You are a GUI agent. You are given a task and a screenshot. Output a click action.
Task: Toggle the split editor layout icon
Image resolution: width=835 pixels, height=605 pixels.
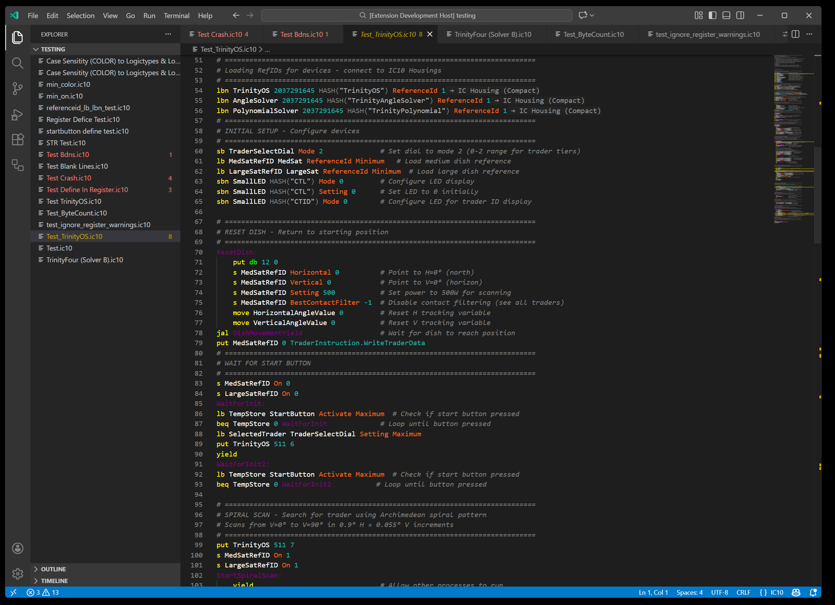pyautogui.click(x=796, y=34)
